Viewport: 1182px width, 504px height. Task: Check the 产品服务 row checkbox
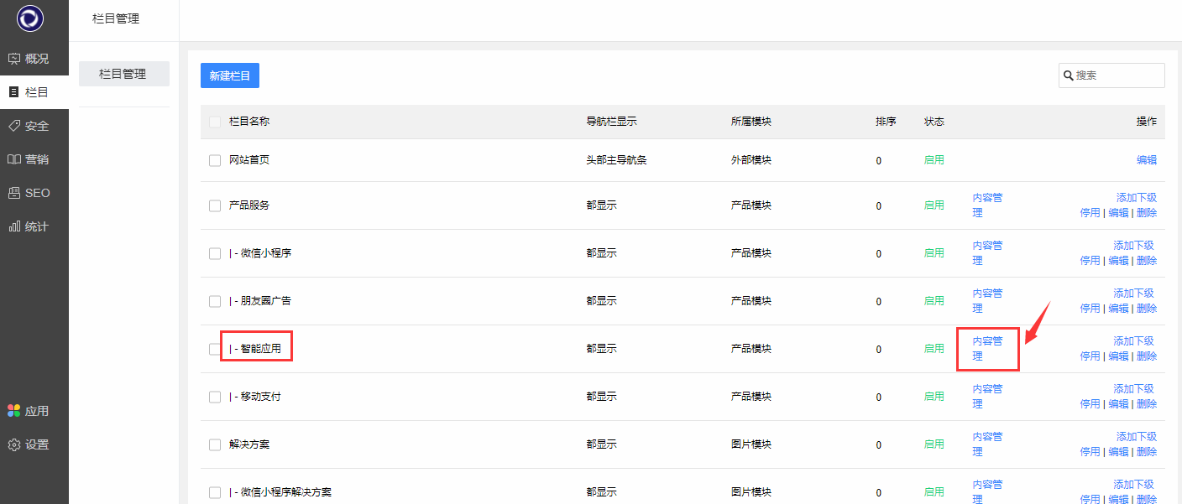click(215, 205)
